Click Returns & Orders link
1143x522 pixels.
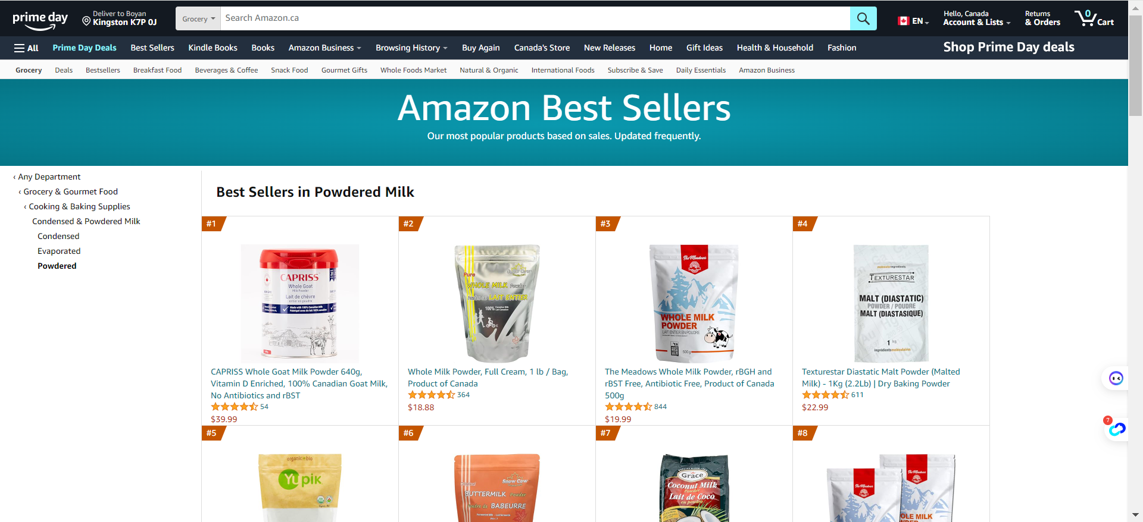tap(1042, 18)
